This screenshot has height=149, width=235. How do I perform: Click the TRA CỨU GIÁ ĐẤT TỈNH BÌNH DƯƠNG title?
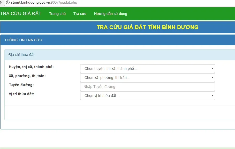[x=148, y=27]
